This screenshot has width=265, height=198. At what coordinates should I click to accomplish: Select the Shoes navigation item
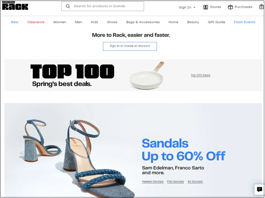coord(112,22)
